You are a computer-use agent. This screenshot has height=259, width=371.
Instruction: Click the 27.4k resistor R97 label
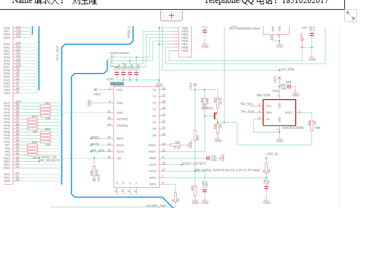point(177,148)
